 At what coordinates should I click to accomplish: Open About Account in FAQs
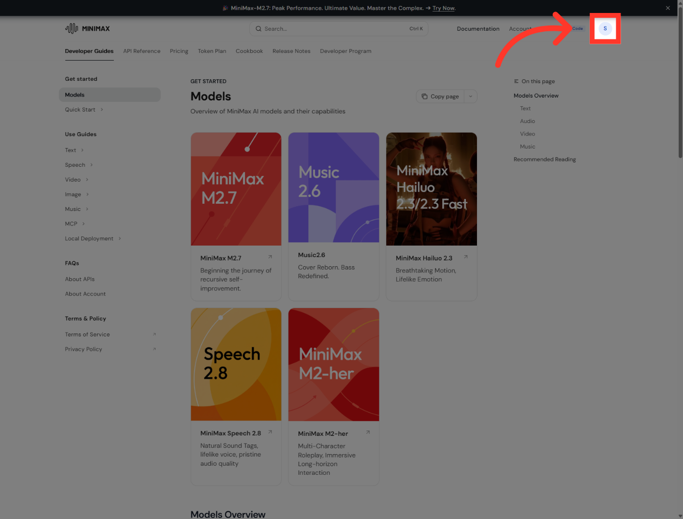click(x=85, y=294)
